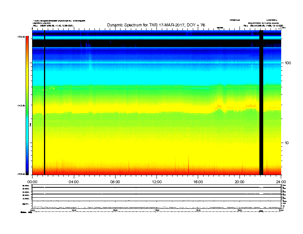This screenshot has height=234, width=303.
Task: Click the -142.50 colorbar midpoint label
Action: (21, 106)
